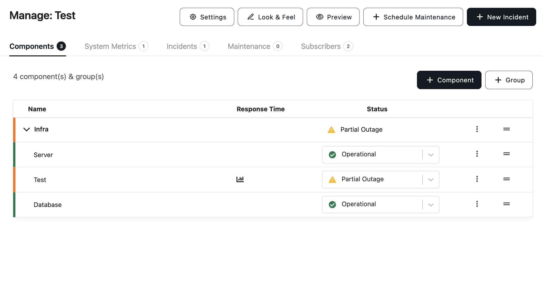Screen dimensions: 542x283
Task: Click the Maintenance count badge 0
Action: coord(278,46)
